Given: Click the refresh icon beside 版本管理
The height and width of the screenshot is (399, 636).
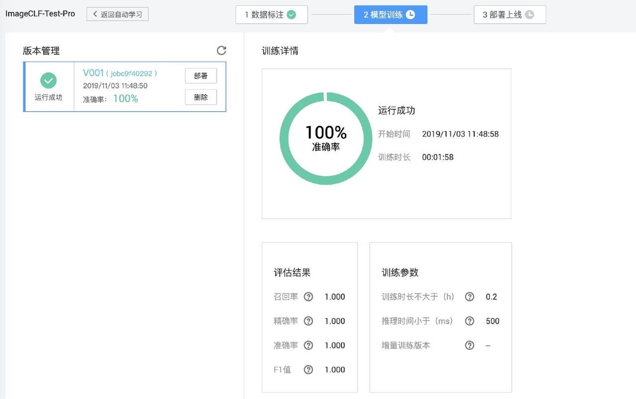Looking at the screenshot, I should coord(222,50).
